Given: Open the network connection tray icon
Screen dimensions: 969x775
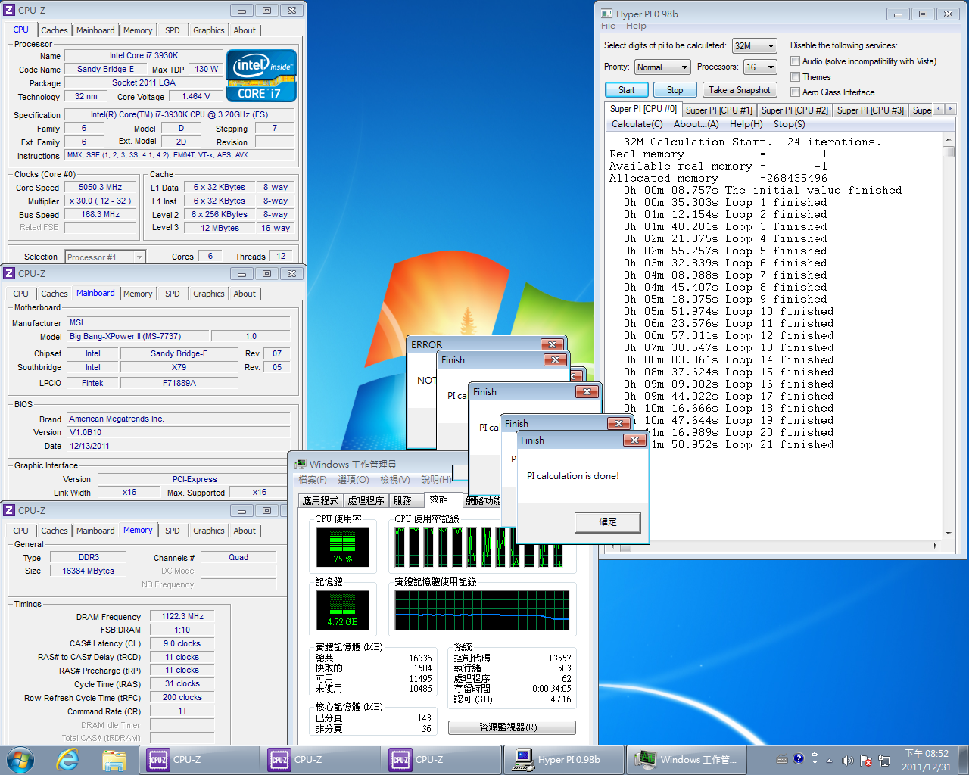Looking at the screenshot, I should pyautogui.click(x=883, y=761).
